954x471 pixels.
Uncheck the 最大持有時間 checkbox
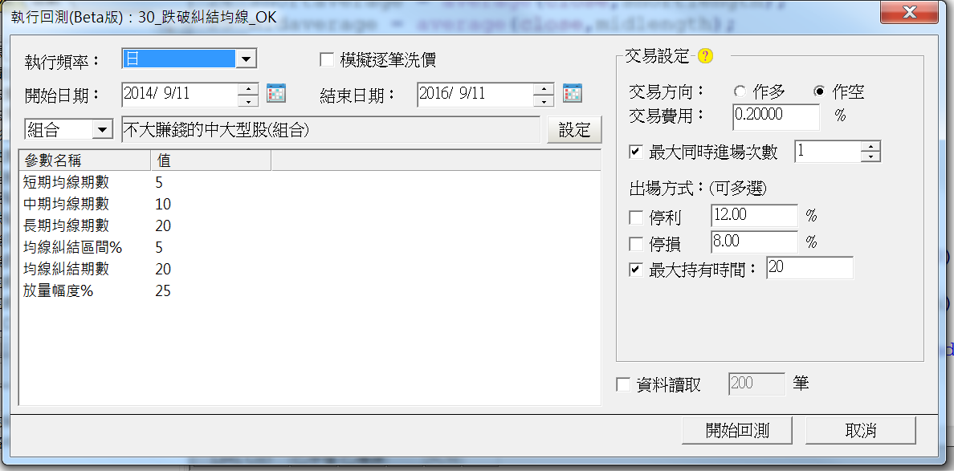(x=636, y=270)
